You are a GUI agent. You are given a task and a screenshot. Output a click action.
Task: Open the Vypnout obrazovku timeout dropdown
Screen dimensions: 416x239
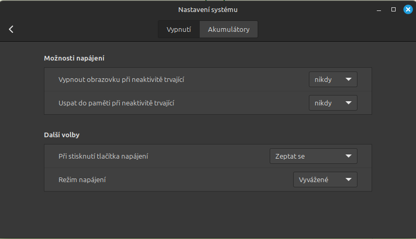pos(333,80)
